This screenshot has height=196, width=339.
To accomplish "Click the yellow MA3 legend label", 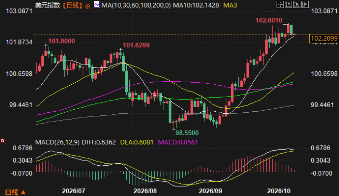I will pos(230,5).
